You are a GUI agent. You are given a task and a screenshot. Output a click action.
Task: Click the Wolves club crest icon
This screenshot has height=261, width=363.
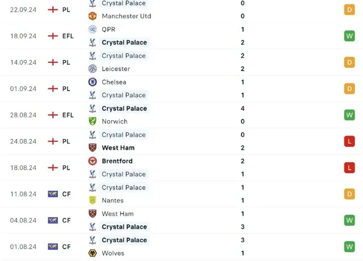[x=92, y=253]
